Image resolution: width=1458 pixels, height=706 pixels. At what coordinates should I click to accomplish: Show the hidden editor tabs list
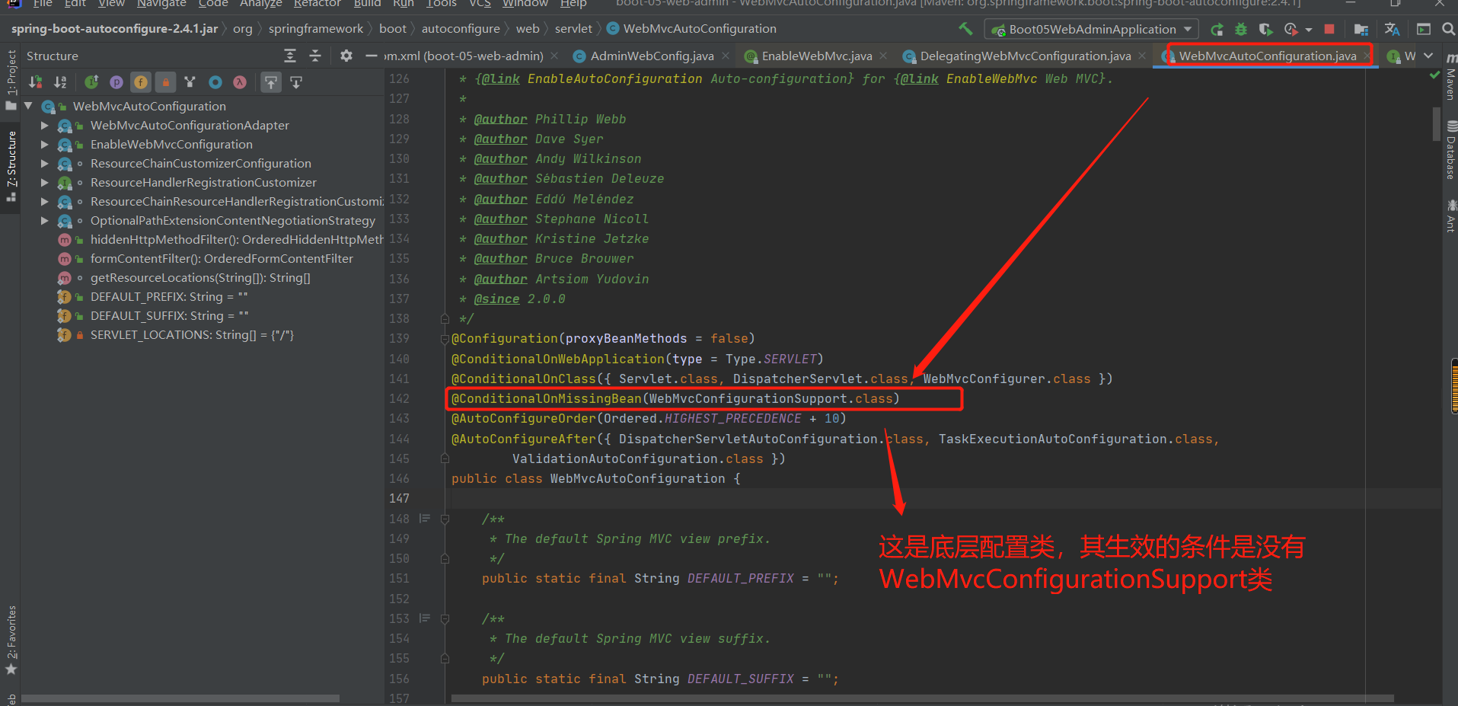coord(1428,56)
